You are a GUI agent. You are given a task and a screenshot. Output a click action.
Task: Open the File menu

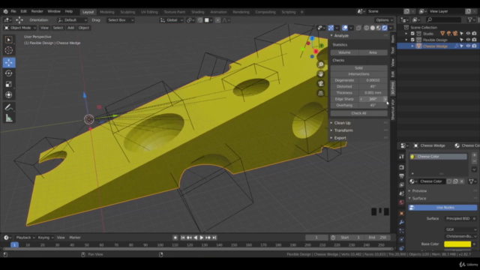pos(13,11)
